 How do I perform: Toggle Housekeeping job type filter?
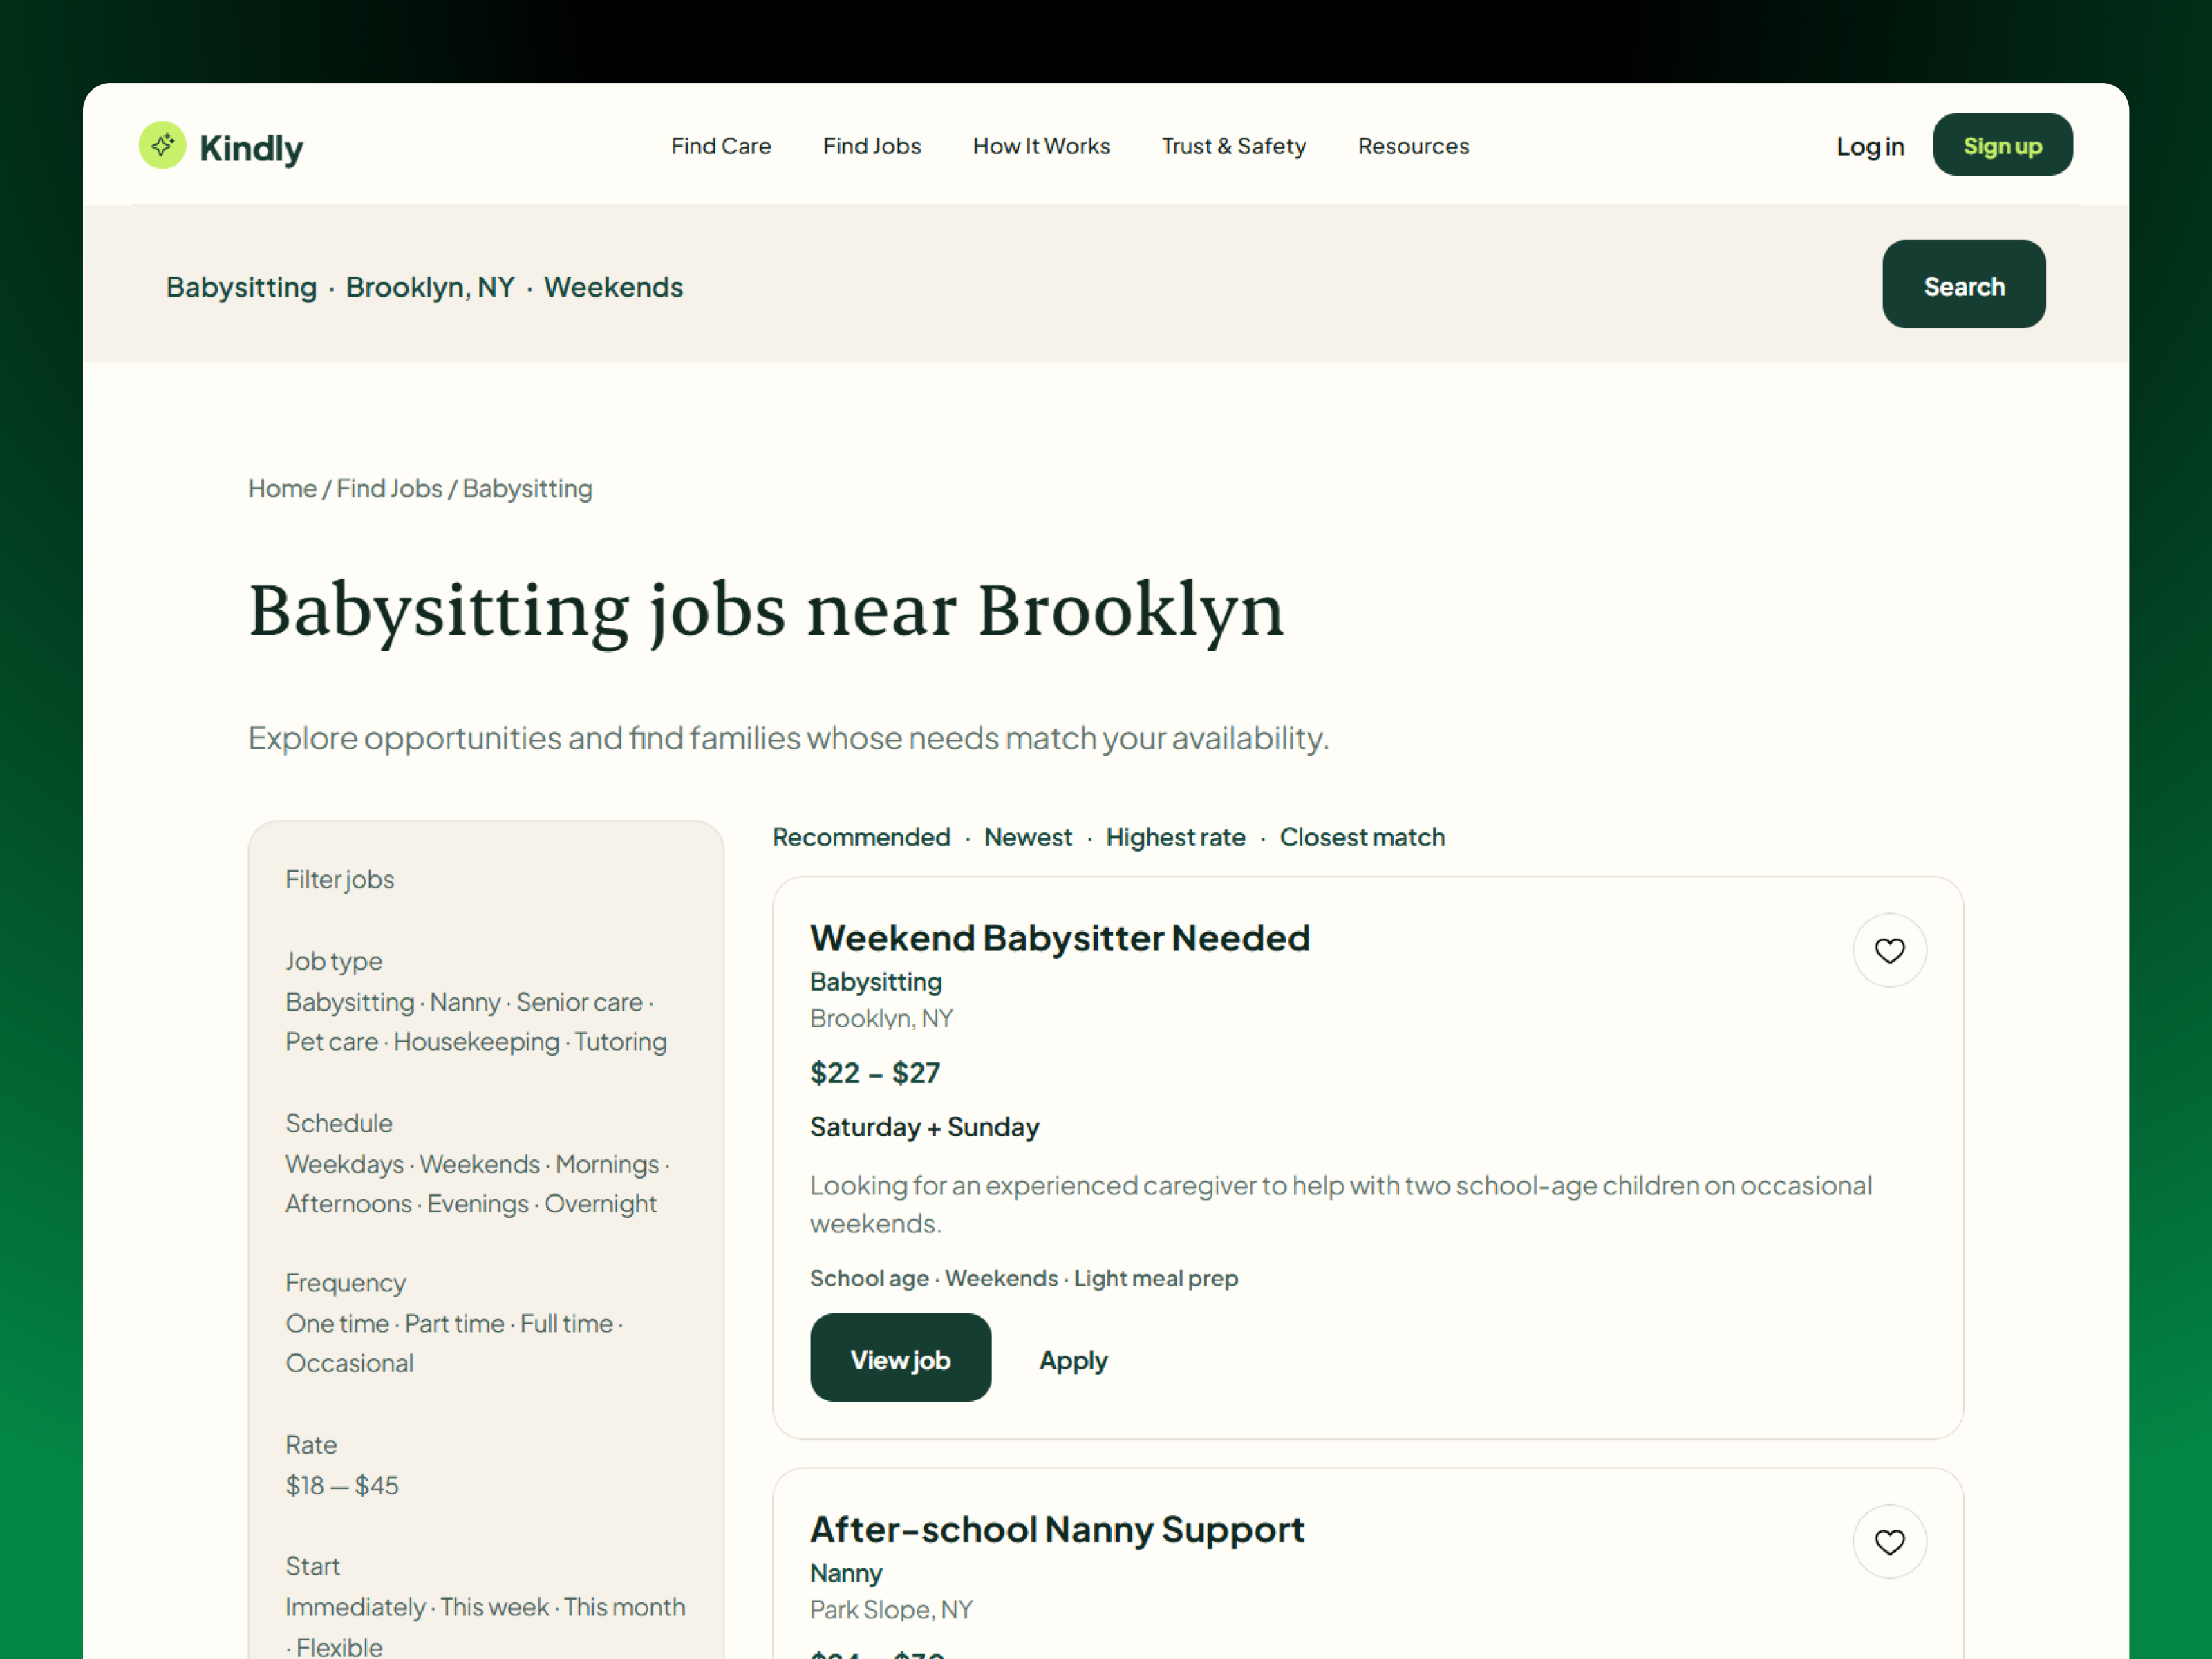click(476, 1042)
